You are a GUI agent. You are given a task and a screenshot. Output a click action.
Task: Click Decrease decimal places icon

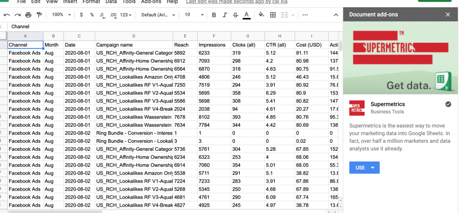coord(102,15)
